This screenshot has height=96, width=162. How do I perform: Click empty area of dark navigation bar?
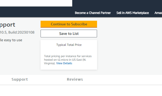point(36,12)
